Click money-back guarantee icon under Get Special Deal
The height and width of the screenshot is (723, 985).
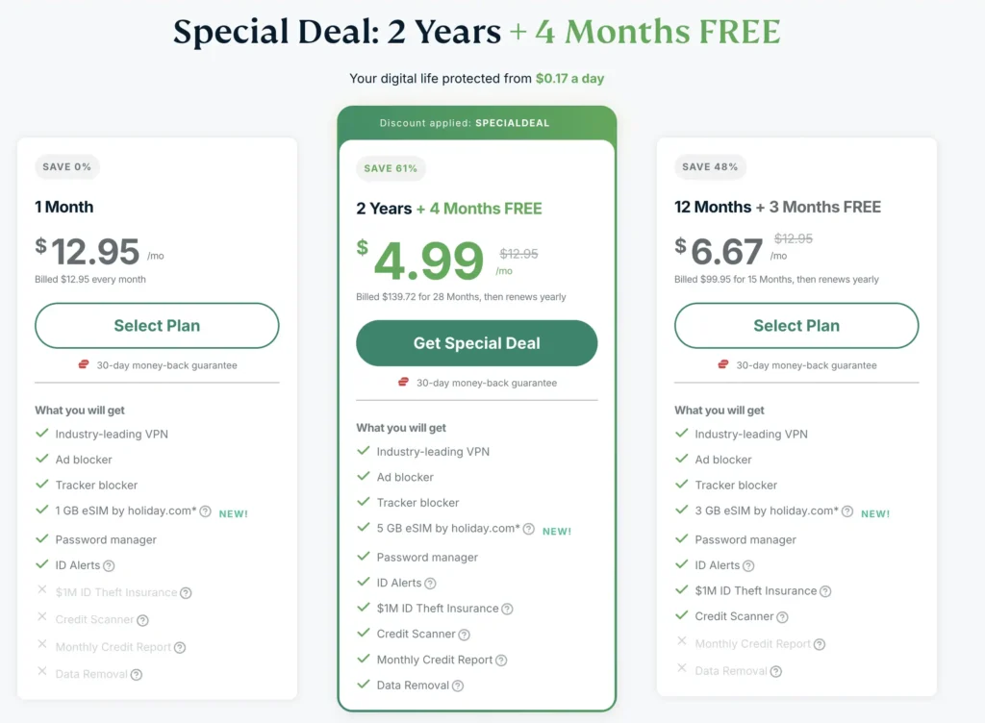click(403, 383)
